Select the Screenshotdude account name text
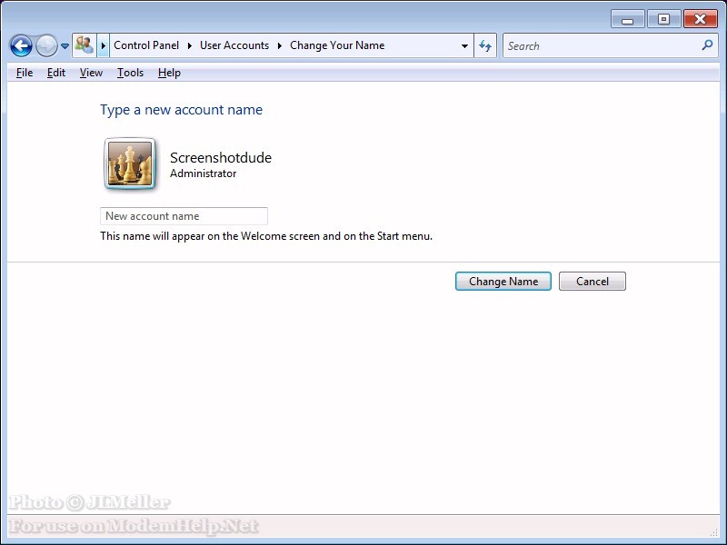This screenshot has width=727, height=545. 221,157
